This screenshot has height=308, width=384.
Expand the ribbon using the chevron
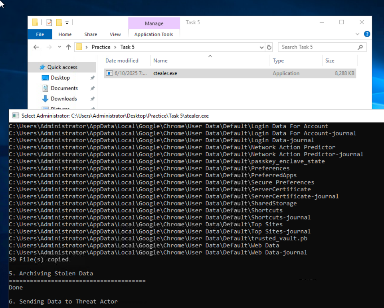(358, 34)
